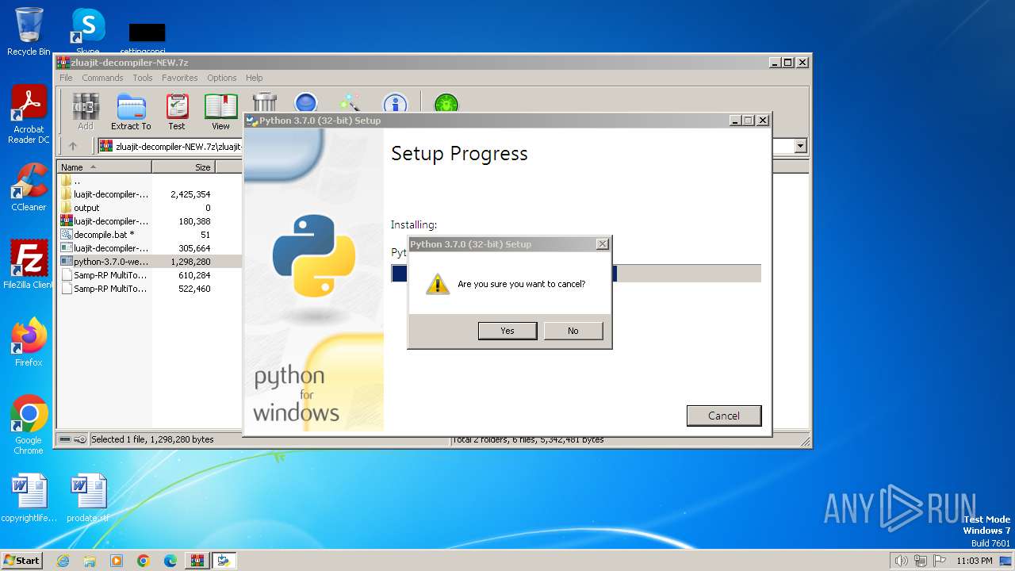Open the WinRAR File menu
The width and height of the screenshot is (1015, 571).
[66, 78]
